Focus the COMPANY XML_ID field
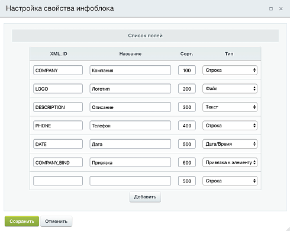 pos(58,70)
